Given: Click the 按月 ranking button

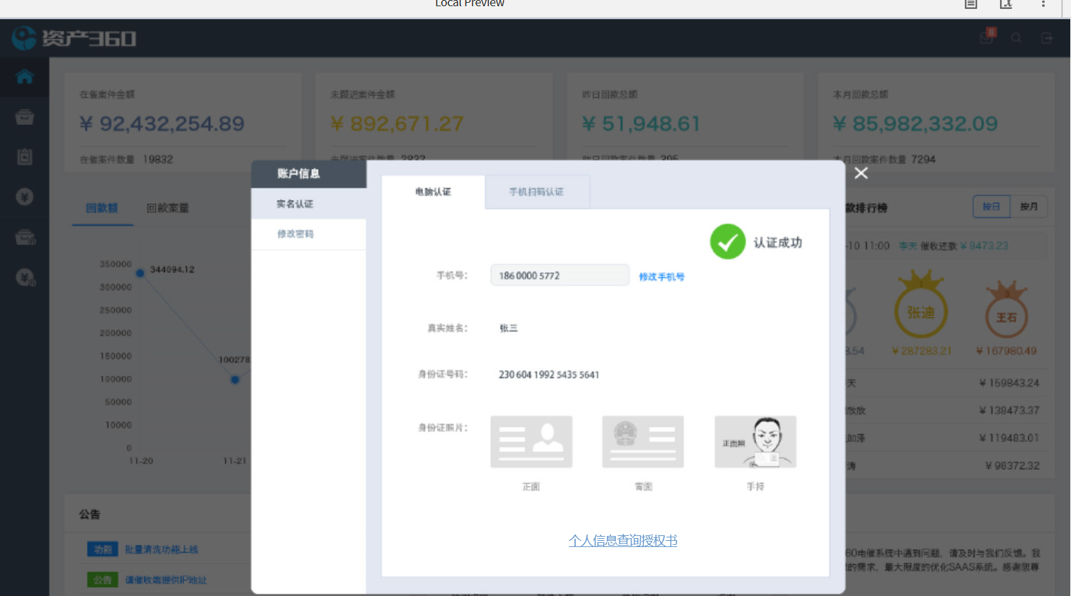Looking at the screenshot, I should (1029, 207).
